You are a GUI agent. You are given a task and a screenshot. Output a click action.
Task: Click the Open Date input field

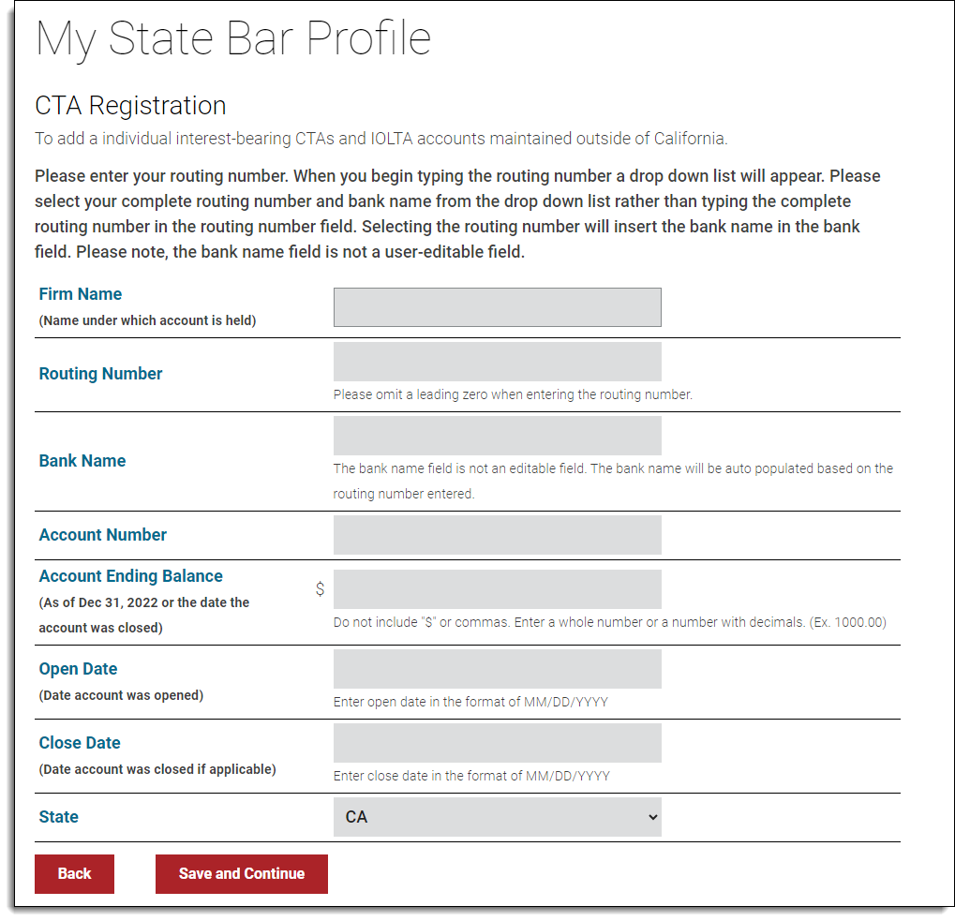497,668
